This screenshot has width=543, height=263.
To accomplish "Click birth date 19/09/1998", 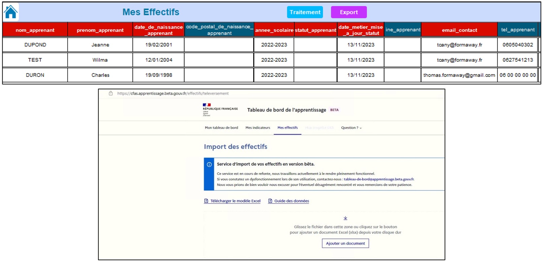I will pos(159,75).
